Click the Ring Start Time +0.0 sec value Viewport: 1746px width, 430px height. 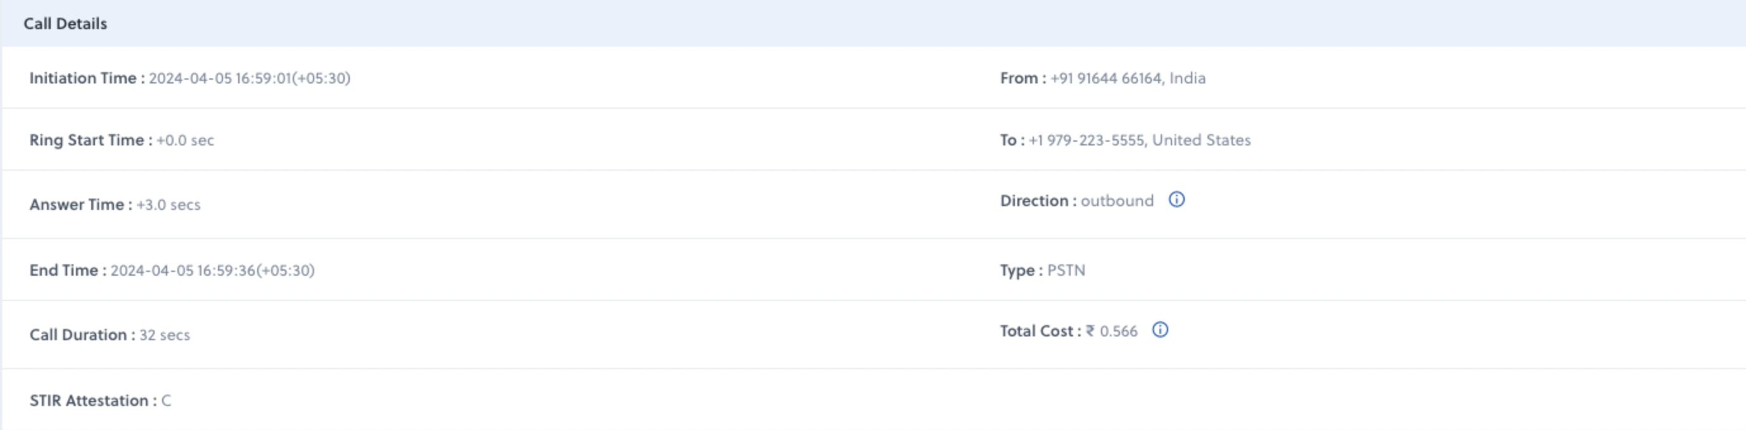tap(185, 140)
